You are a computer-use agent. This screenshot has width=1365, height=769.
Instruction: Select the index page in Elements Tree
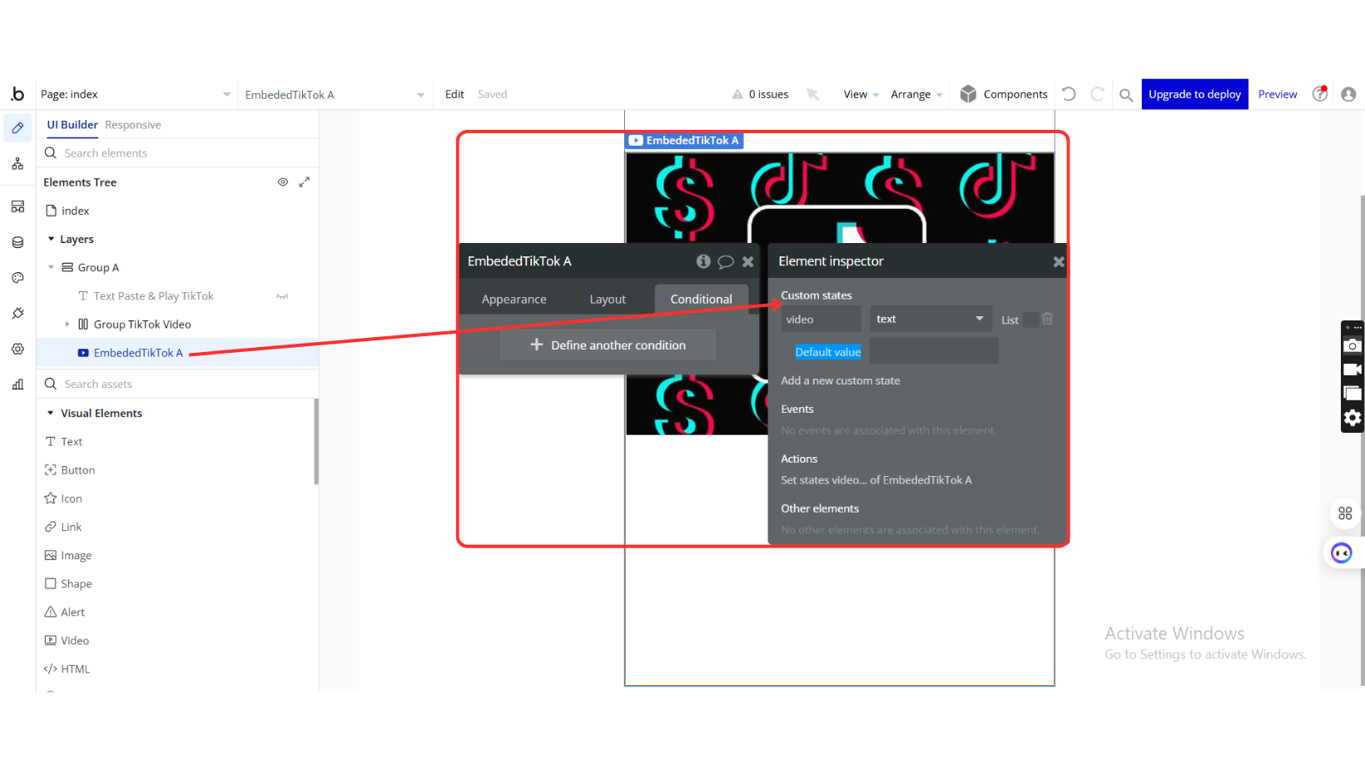pyautogui.click(x=75, y=211)
